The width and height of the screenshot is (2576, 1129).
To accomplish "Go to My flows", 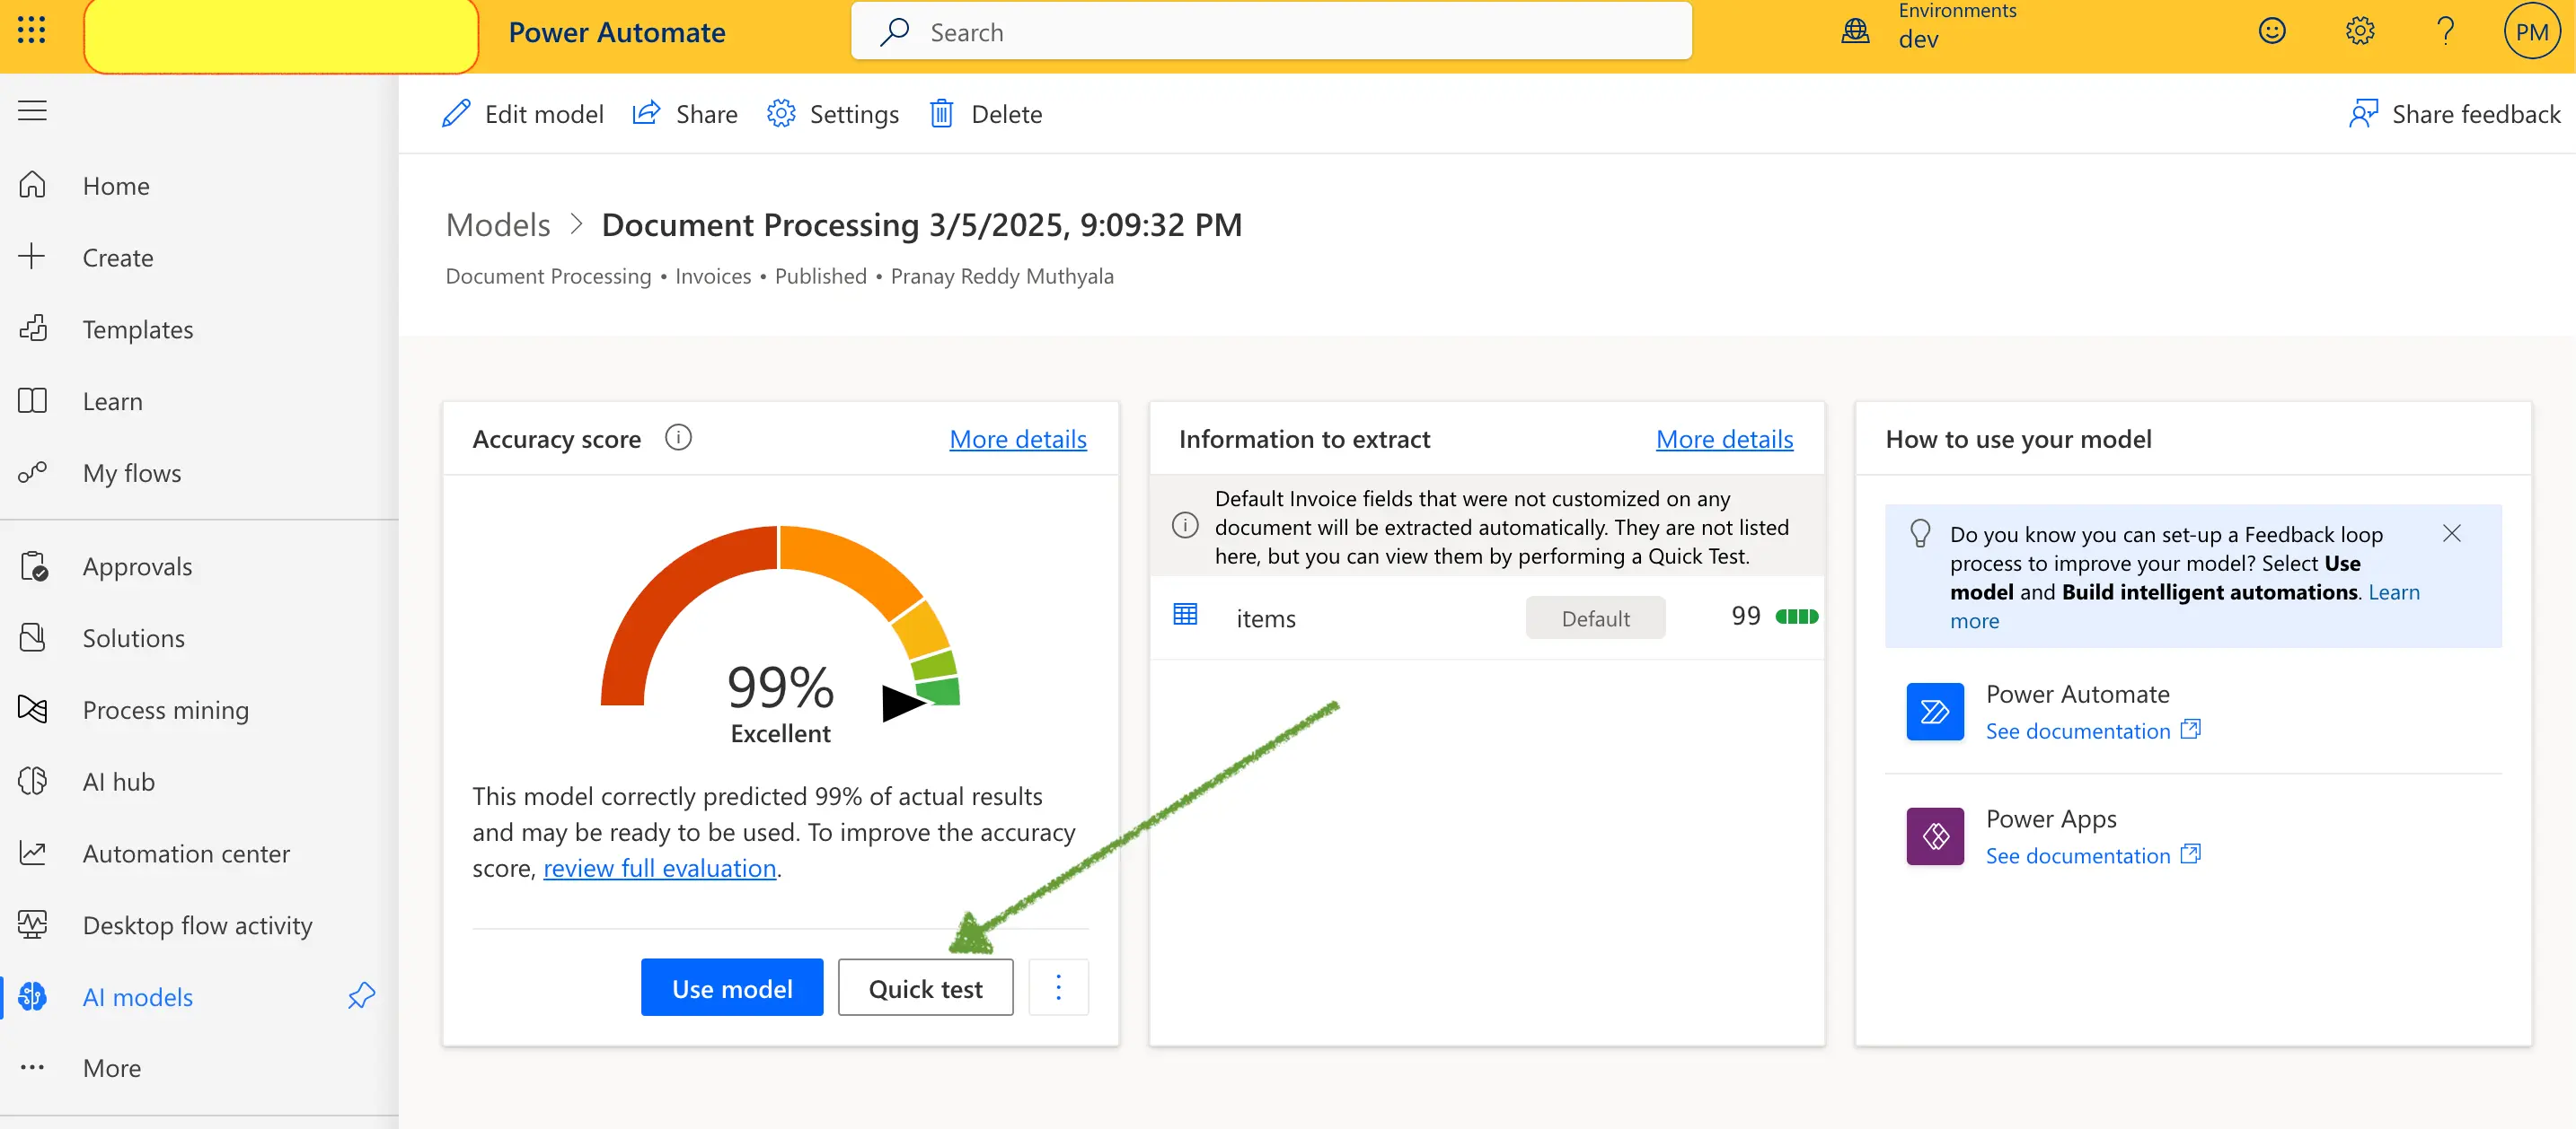I will [132, 474].
